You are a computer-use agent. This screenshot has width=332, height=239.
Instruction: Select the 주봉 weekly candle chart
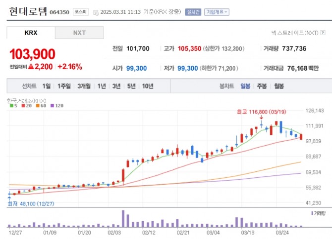262,86
